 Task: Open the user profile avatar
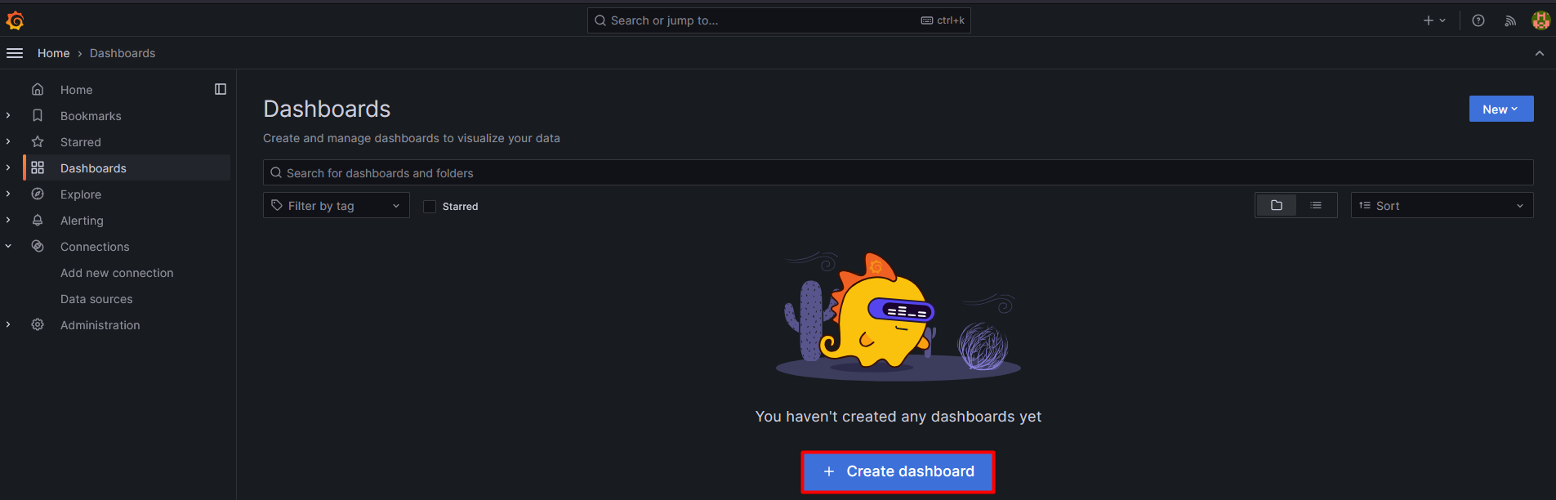click(1540, 20)
